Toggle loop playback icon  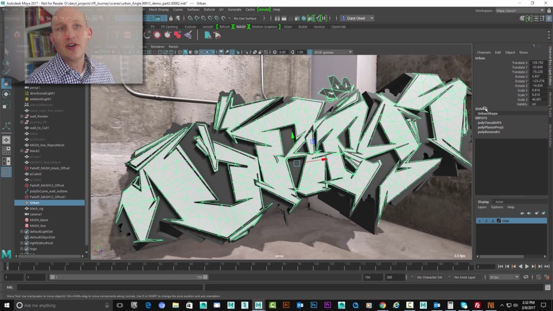tap(526, 277)
